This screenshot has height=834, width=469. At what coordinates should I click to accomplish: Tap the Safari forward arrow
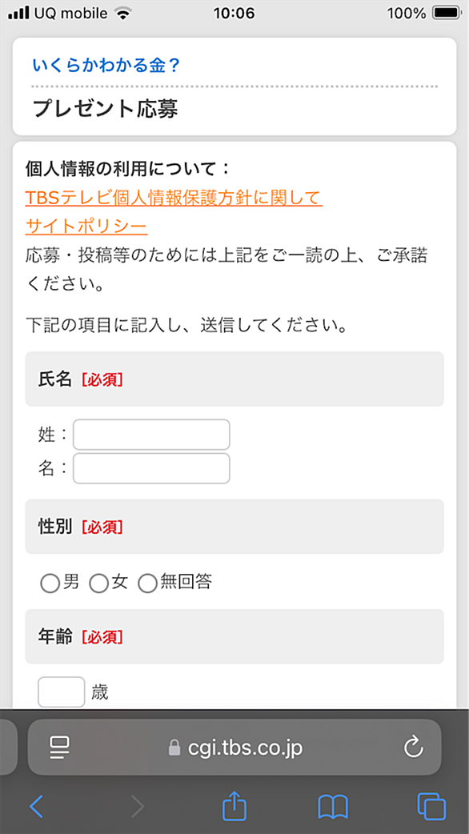pyautogui.click(x=138, y=806)
